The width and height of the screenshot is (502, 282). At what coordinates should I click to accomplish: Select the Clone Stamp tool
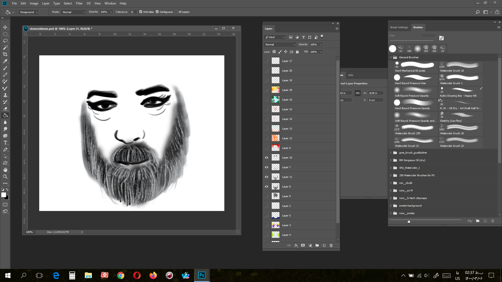tap(5, 95)
